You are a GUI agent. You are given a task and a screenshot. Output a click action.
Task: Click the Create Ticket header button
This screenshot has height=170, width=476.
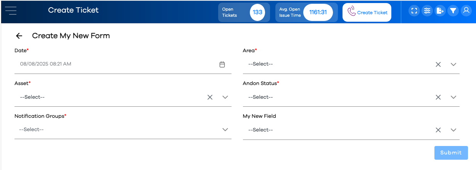367,12
